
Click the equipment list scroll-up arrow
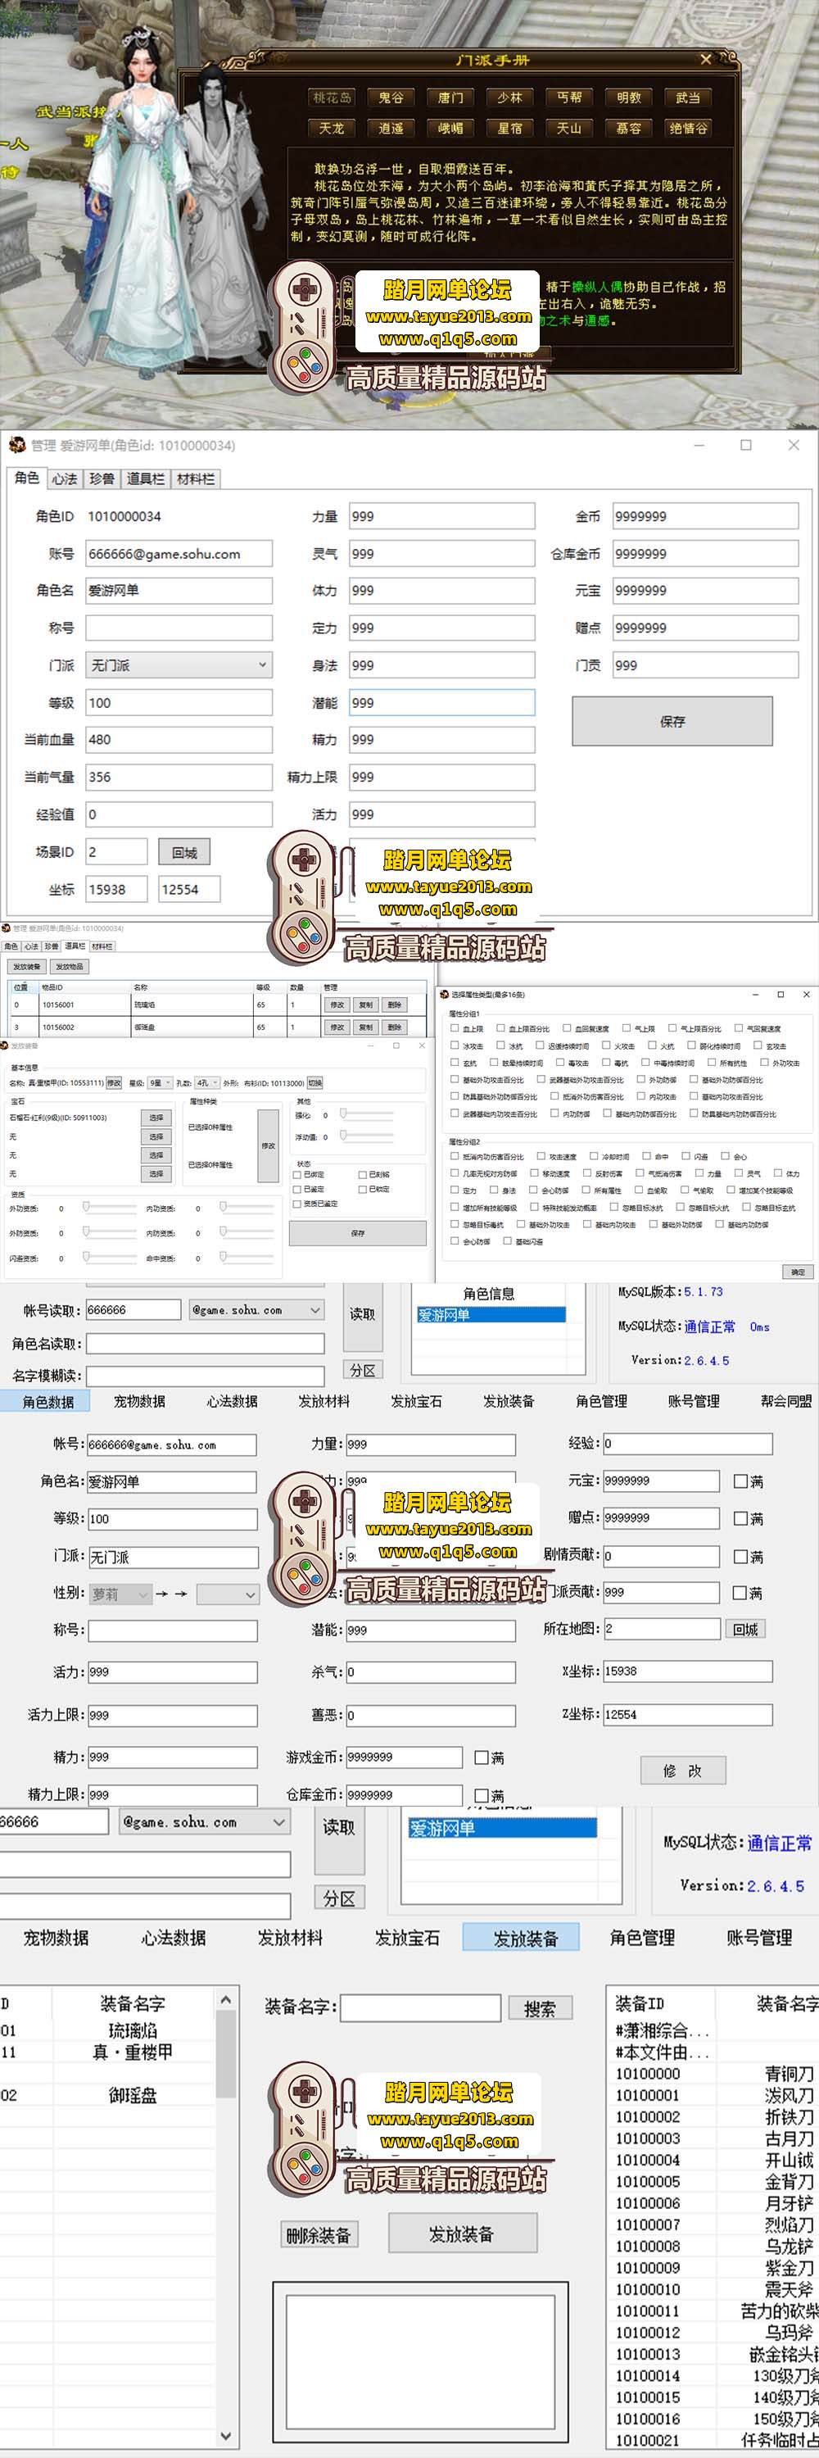coord(225,2000)
